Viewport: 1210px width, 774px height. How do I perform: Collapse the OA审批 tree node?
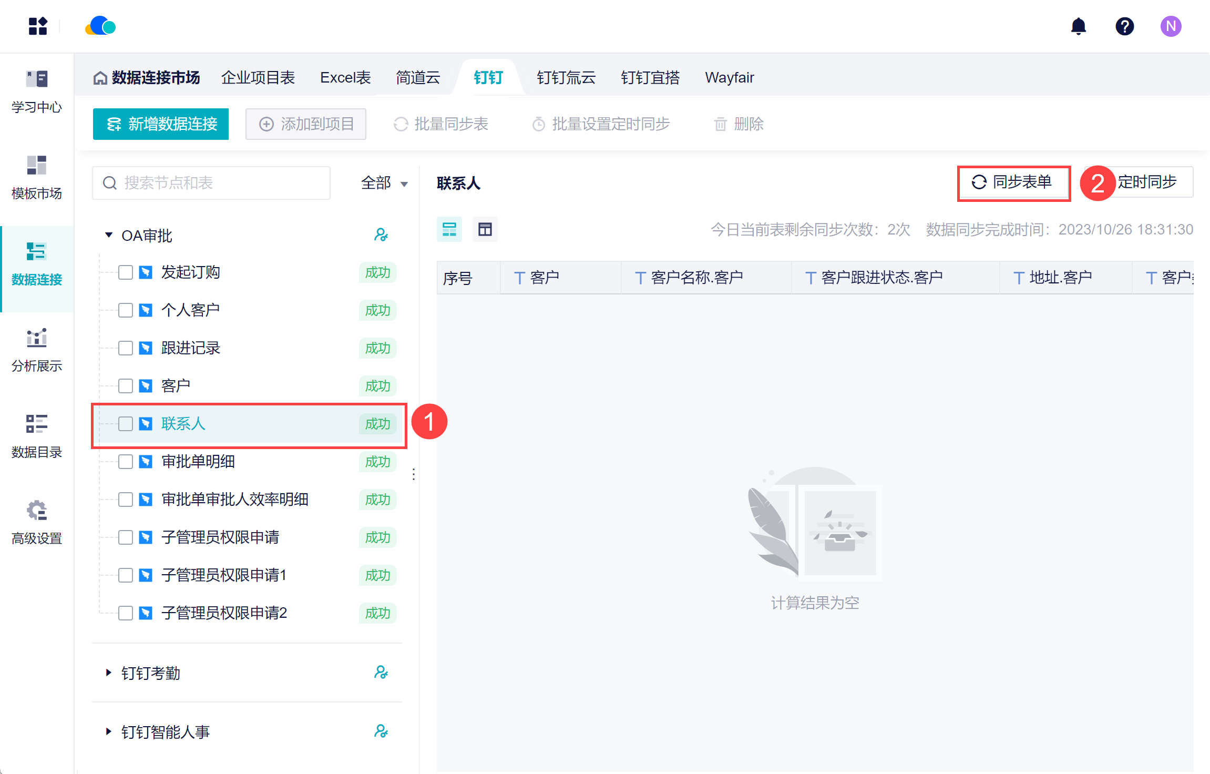(109, 235)
